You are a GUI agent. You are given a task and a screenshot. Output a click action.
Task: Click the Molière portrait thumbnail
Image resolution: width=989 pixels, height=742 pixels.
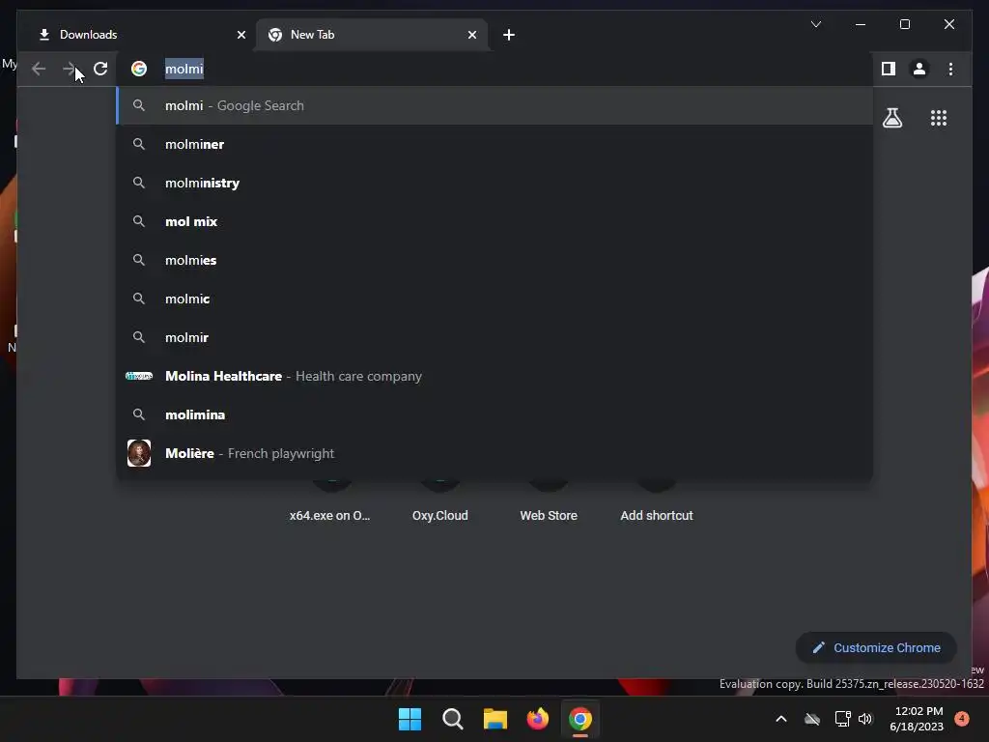point(139,454)
